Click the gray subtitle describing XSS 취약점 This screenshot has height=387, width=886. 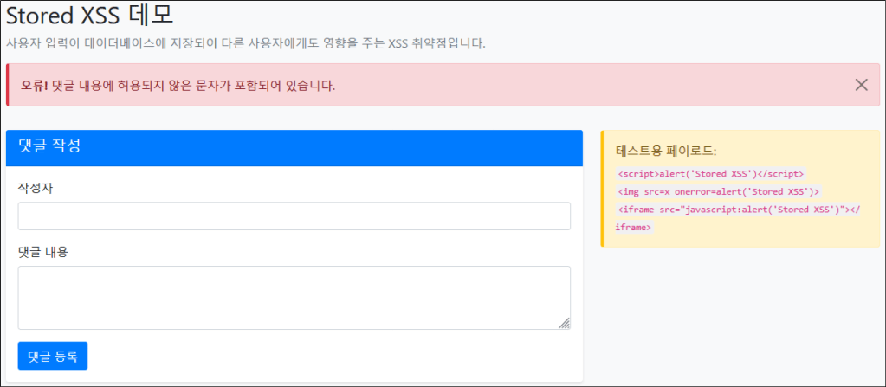coord(246,43)
